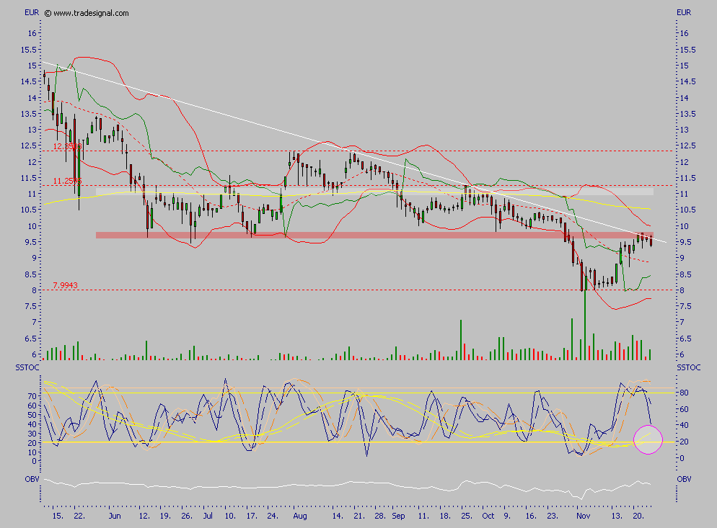The width and height of the screenshot is (717, 528).
Task: Select the Jul month marker on time axis
Action: coord(208,516)
